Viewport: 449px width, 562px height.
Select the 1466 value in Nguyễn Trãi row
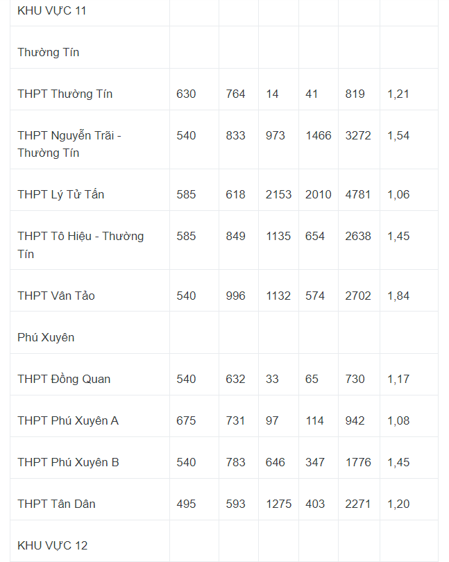pyautogui.click(x=319, y=135)
